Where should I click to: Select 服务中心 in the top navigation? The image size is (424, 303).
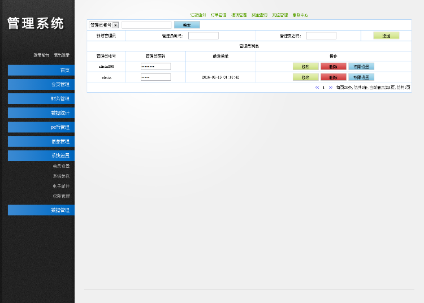[x=300, y=15]
